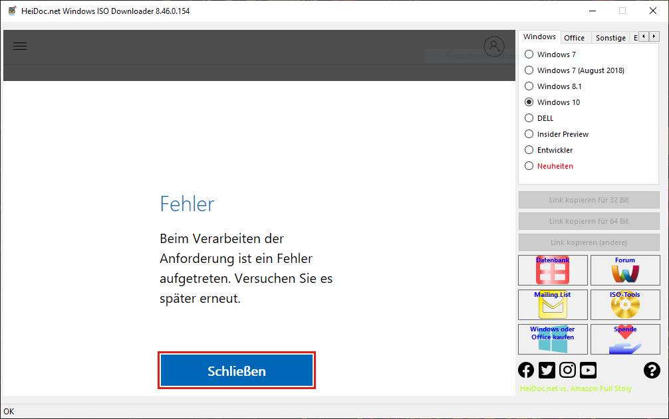Click Link kopieren für 64 Bit
Screen dimensions: 669x419
tap(589, 221)
